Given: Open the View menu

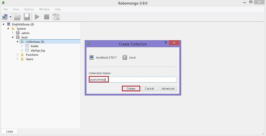Looking at the screenshot, I should click(x=16, y=9).
